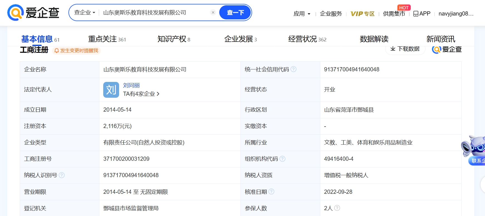Click 发生变更时提醒我 bell reminder
Screen dimensions: 485x216
pos(76,51)
